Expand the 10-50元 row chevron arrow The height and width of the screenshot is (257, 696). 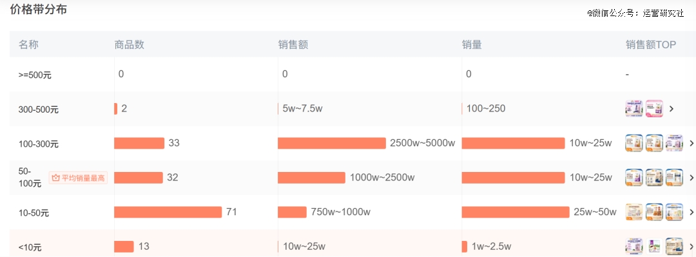[691, 212]
